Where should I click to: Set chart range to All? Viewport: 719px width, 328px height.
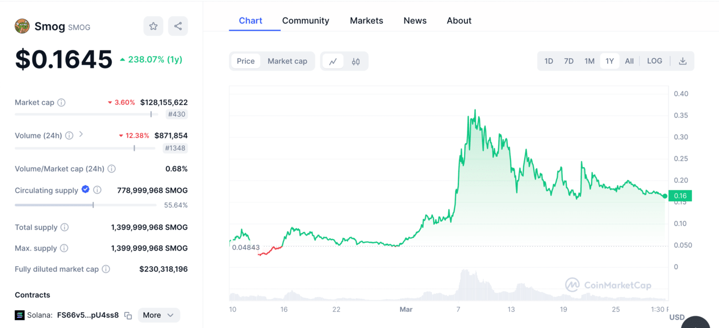click(x=629, y=61)
